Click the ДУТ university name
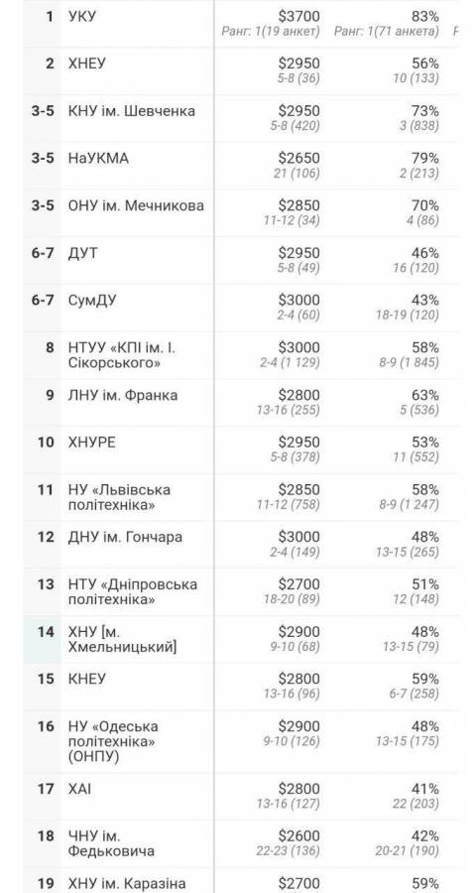This screenshot has height=893, width=474. coord(83,253)
